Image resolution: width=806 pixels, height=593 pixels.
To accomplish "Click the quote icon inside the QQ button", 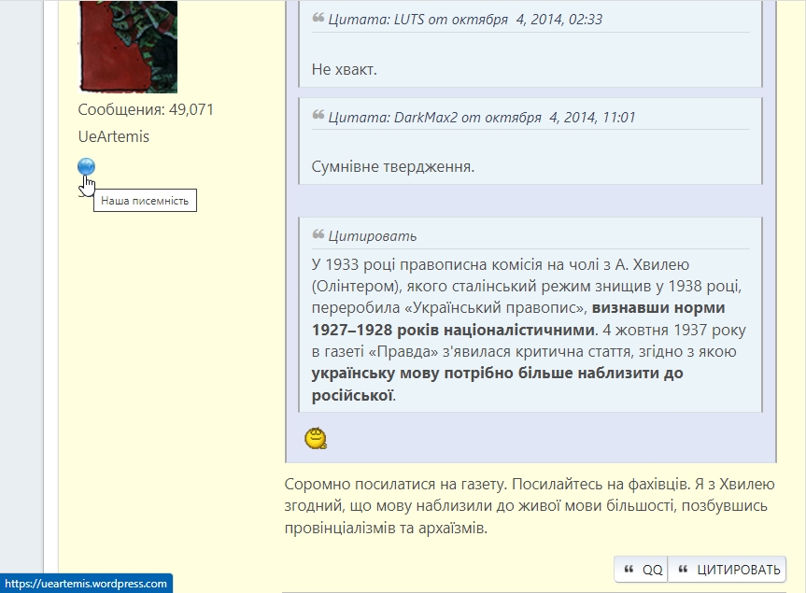I will pyautogui.click(x=629, y=570).
